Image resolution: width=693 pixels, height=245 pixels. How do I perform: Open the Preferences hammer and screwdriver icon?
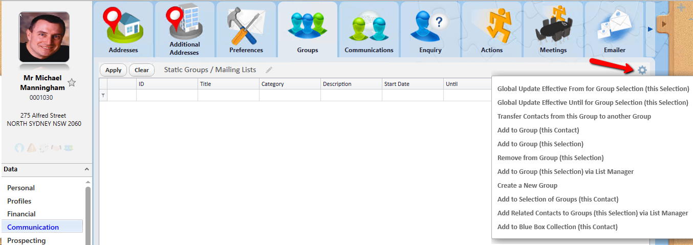pyautogui.click(x=246, y=26)
